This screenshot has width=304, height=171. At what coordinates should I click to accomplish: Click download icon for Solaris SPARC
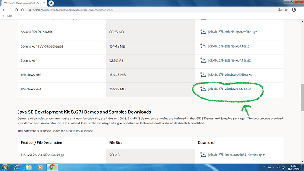click(203, 32)
